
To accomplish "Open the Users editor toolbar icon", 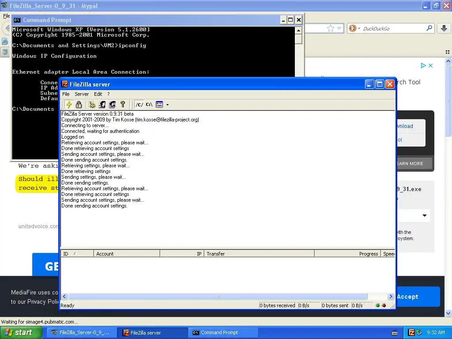I will 102,104.
